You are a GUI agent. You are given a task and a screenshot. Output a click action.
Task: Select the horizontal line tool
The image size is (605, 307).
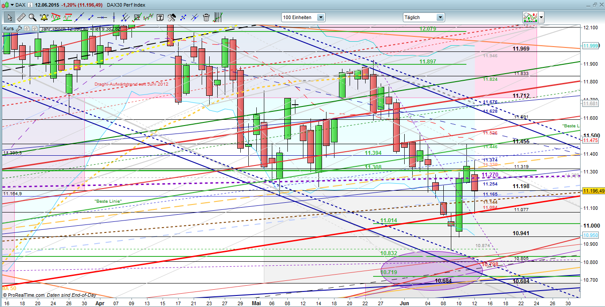(x=102, y=17)
